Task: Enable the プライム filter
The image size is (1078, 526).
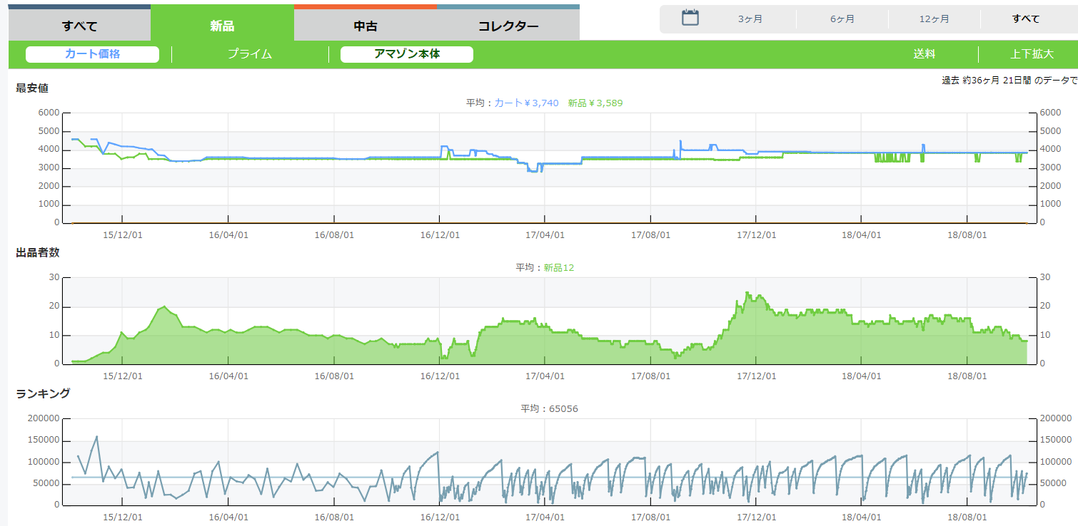Action: coord(250,54)
